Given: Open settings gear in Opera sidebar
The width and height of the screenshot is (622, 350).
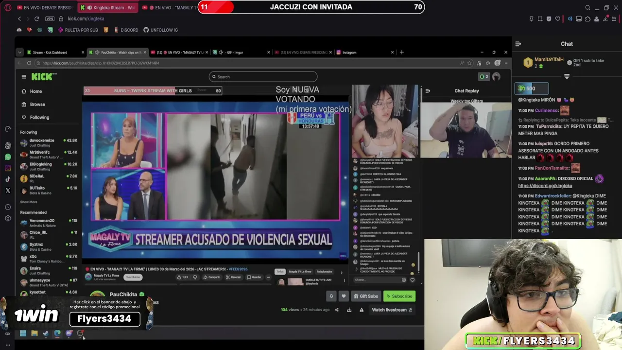Looking at the screenshot, I should [8, 218].
